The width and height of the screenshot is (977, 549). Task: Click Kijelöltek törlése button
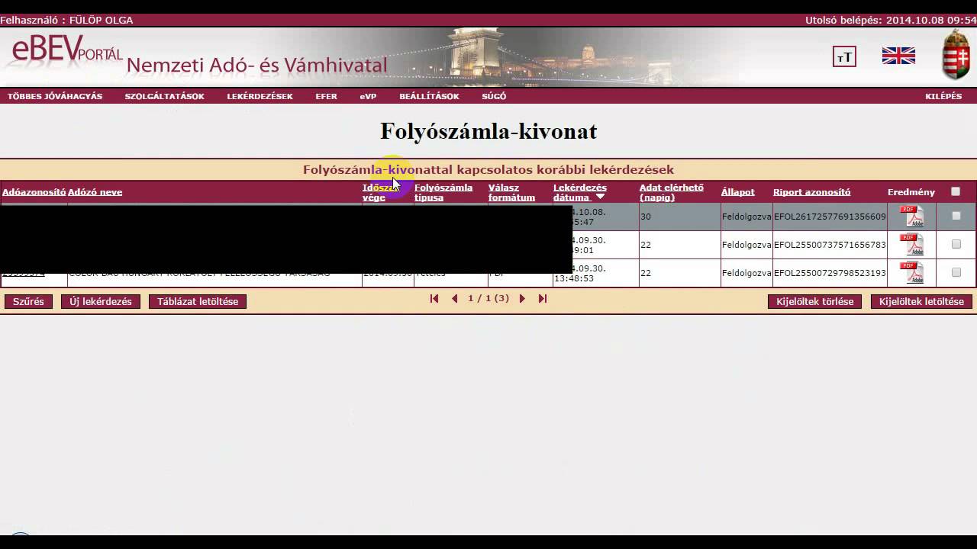coord(814,302)
